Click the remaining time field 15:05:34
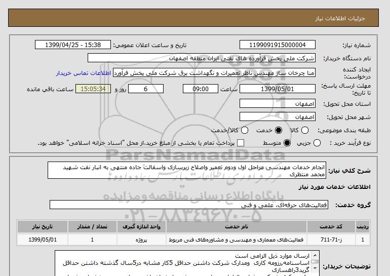390x276 pixels. (x=93, y=89)
